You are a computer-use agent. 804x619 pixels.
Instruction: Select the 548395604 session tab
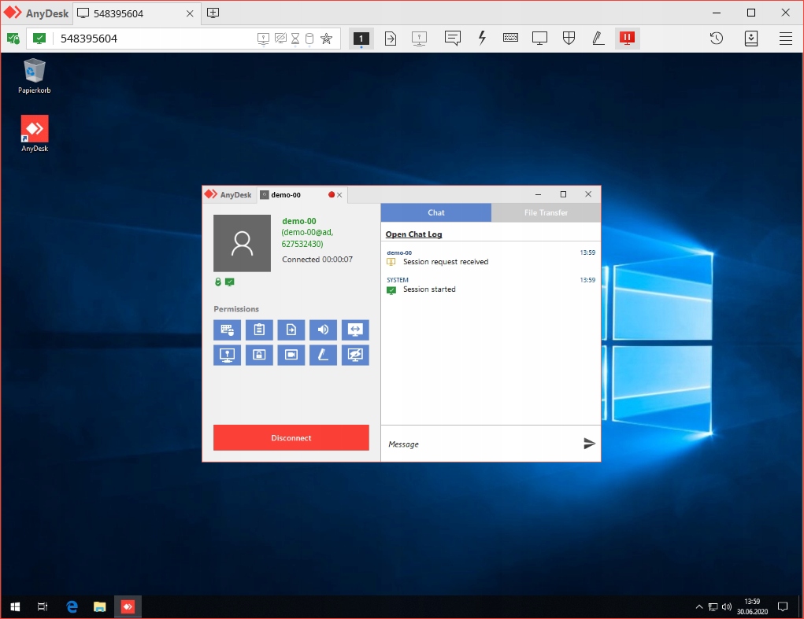[x=118, y=13]
